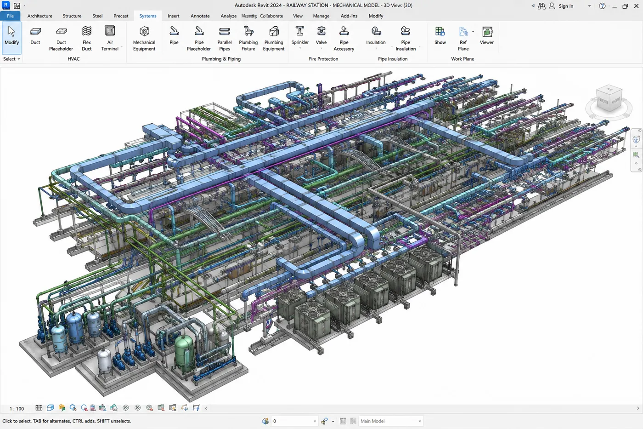The height and width of the screenshot is (429, 643).
Task: Click the Insulation tool
Action: [376, 37]
